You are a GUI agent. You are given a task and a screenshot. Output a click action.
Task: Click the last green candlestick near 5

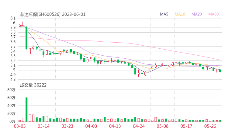coord(220,71)
